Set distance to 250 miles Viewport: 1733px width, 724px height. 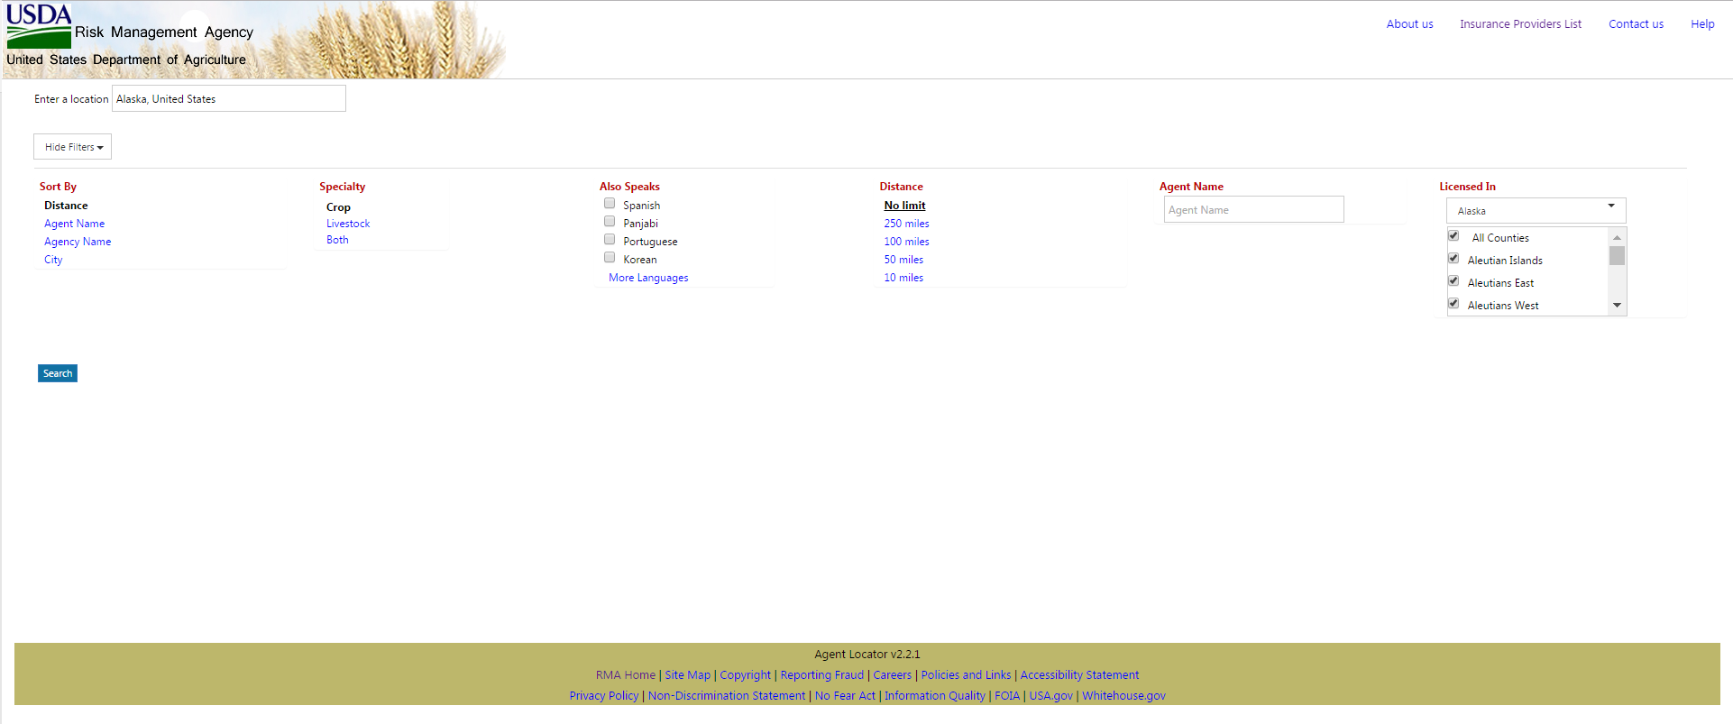pyautogui.click(x=906, y=224)
